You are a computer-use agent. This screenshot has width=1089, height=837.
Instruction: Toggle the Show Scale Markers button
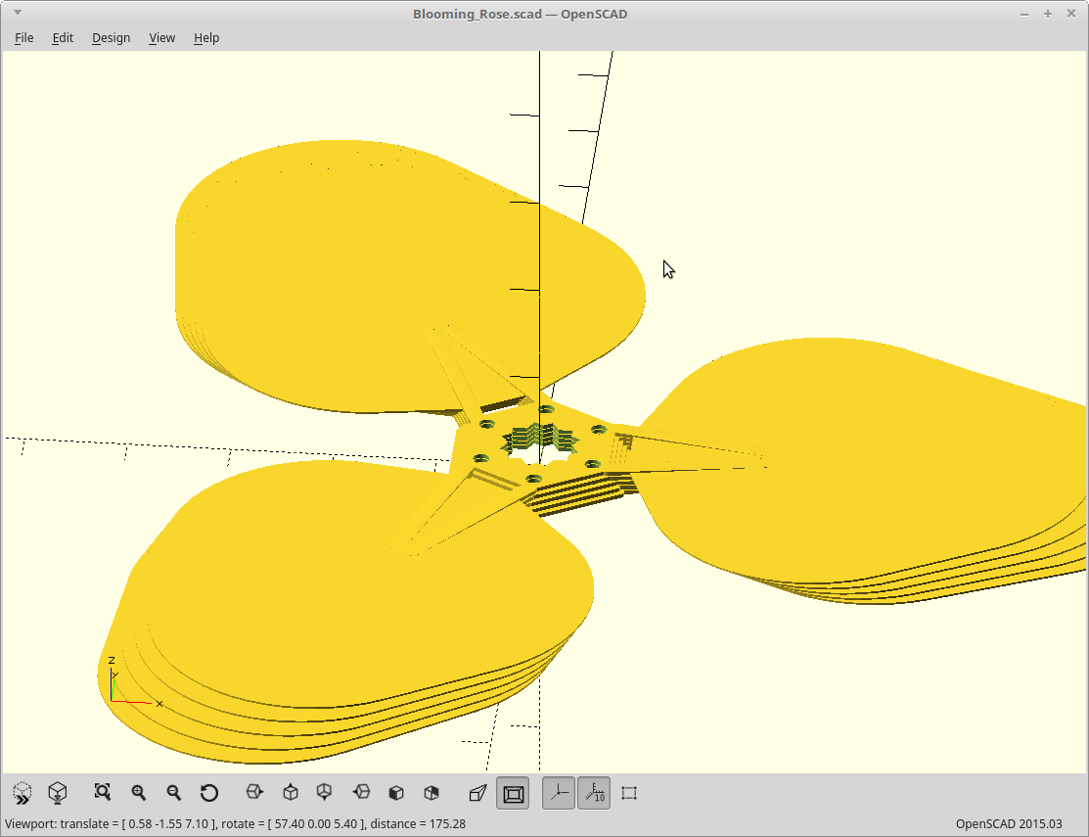[x=594, y=793]
